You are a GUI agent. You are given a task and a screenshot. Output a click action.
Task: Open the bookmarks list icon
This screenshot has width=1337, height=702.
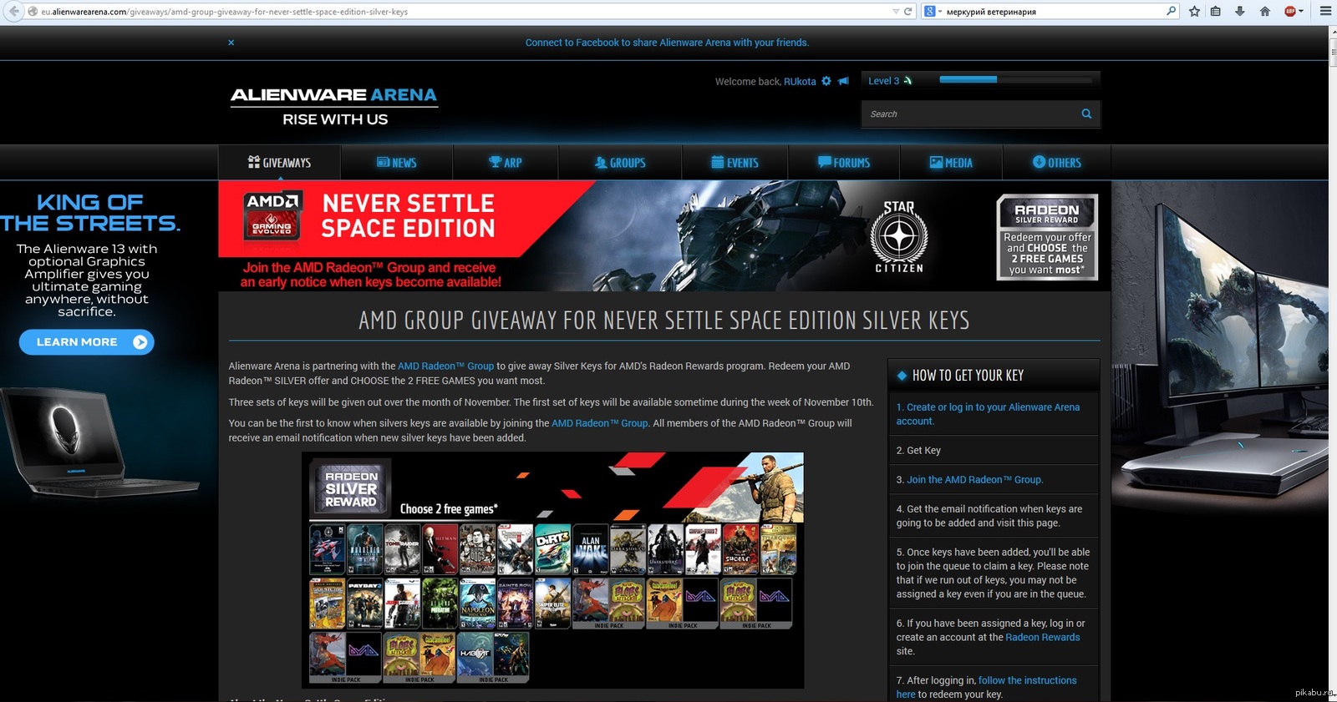click(1216, 12)
